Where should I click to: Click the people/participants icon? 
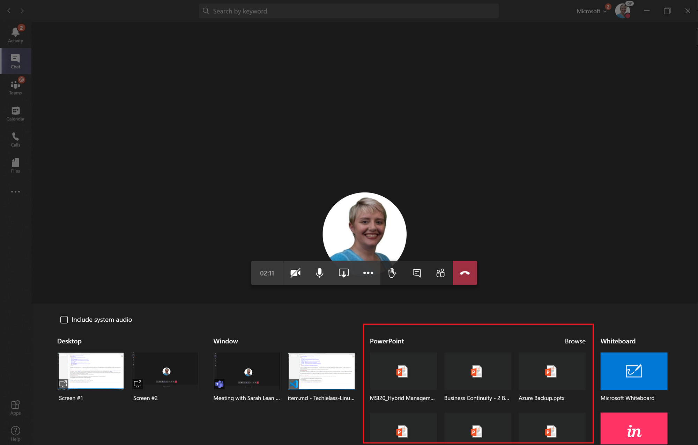(x=440, y=272)
